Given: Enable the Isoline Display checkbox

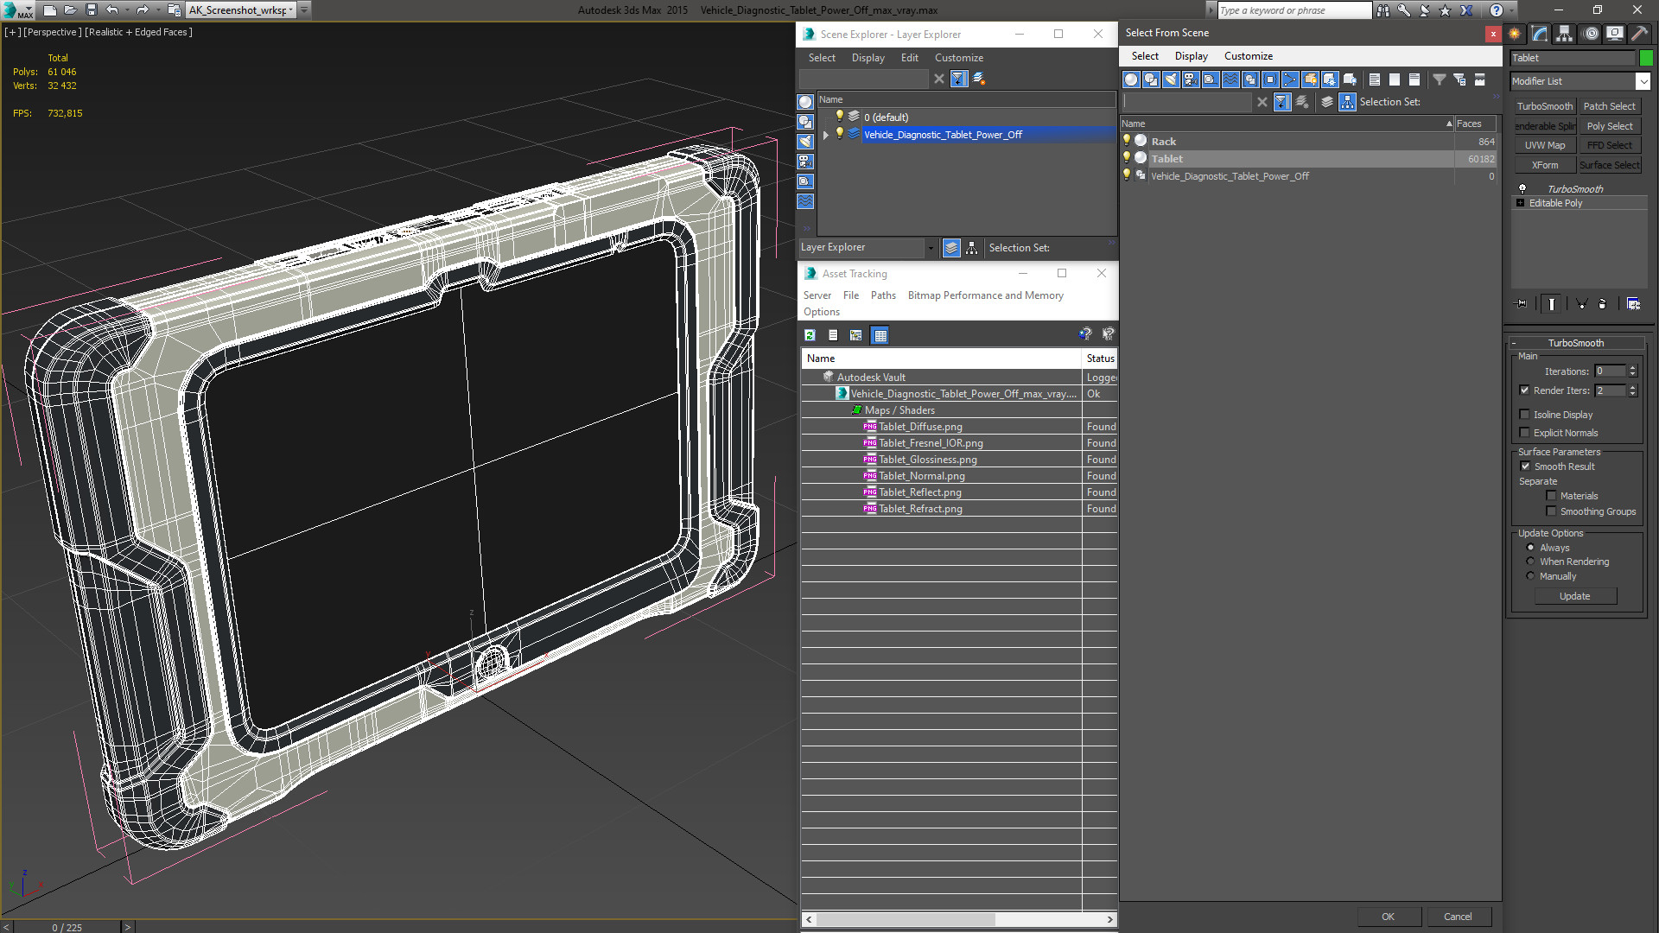Looking at the screenshot, I should 1524,415.
